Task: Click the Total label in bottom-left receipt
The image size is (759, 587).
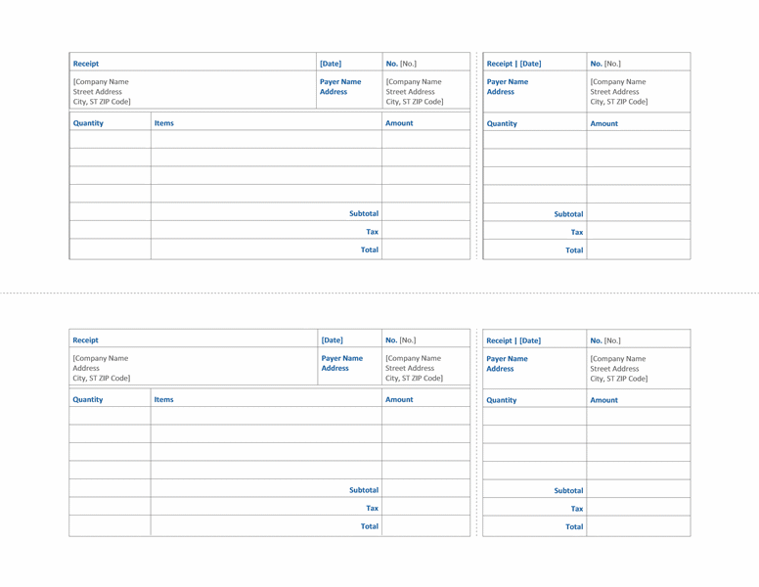Action: point(370,526)
